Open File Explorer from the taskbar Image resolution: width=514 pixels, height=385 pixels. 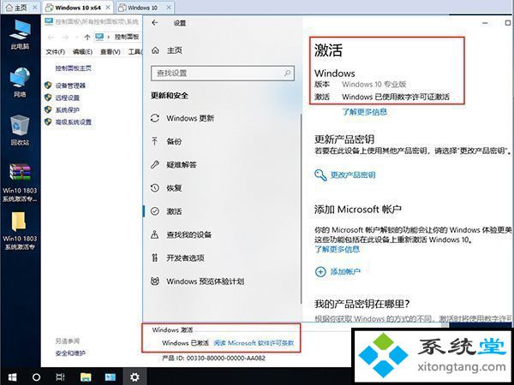click(x=86, y=377)
